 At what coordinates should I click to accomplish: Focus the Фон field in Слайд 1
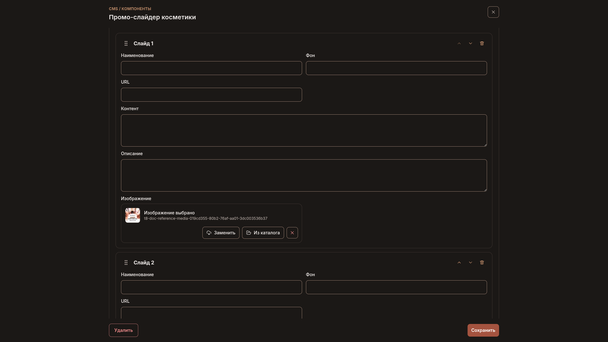396,68
